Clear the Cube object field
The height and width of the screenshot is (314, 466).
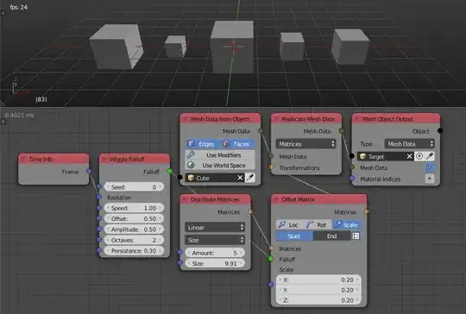tap(240, 178)
